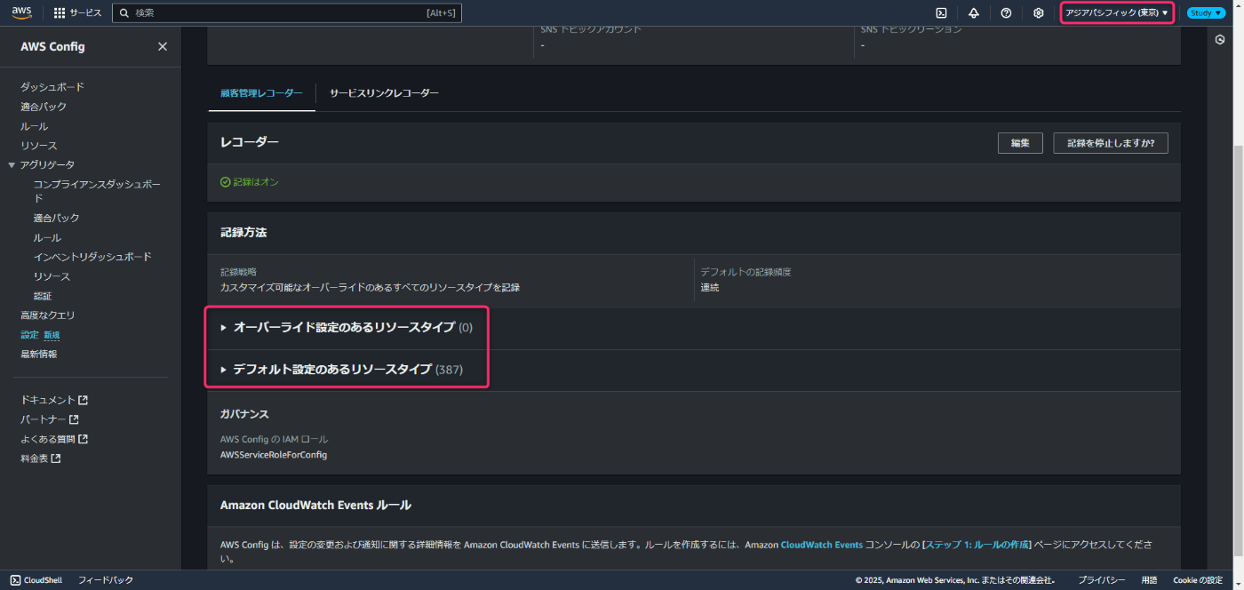This screenshot has width=1244, height=590.
Task: Open the settings gear icon
Action: pos(1038,13)
